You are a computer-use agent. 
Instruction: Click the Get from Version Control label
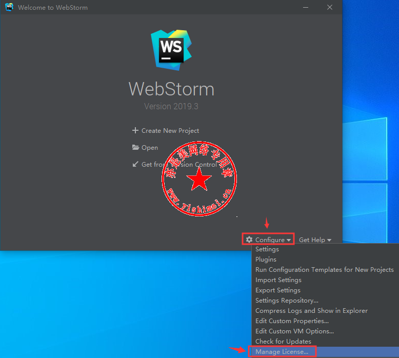click(179, 164)
